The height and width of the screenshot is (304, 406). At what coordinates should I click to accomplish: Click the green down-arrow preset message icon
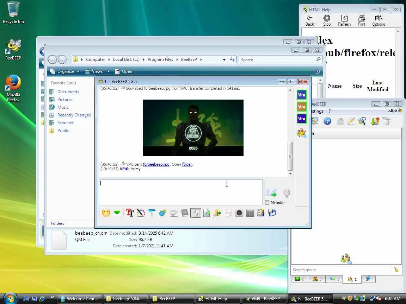(x=117, y=213)
